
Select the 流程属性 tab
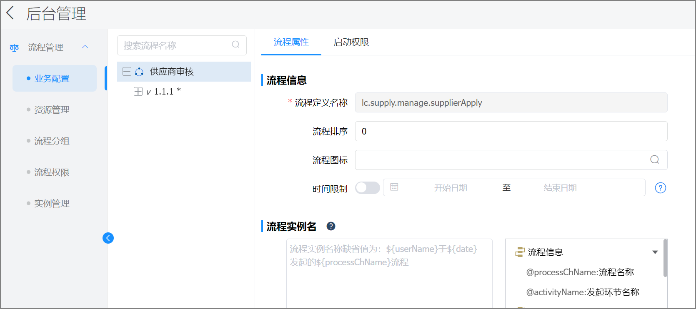pyautogui.click(x=291, y=42)
